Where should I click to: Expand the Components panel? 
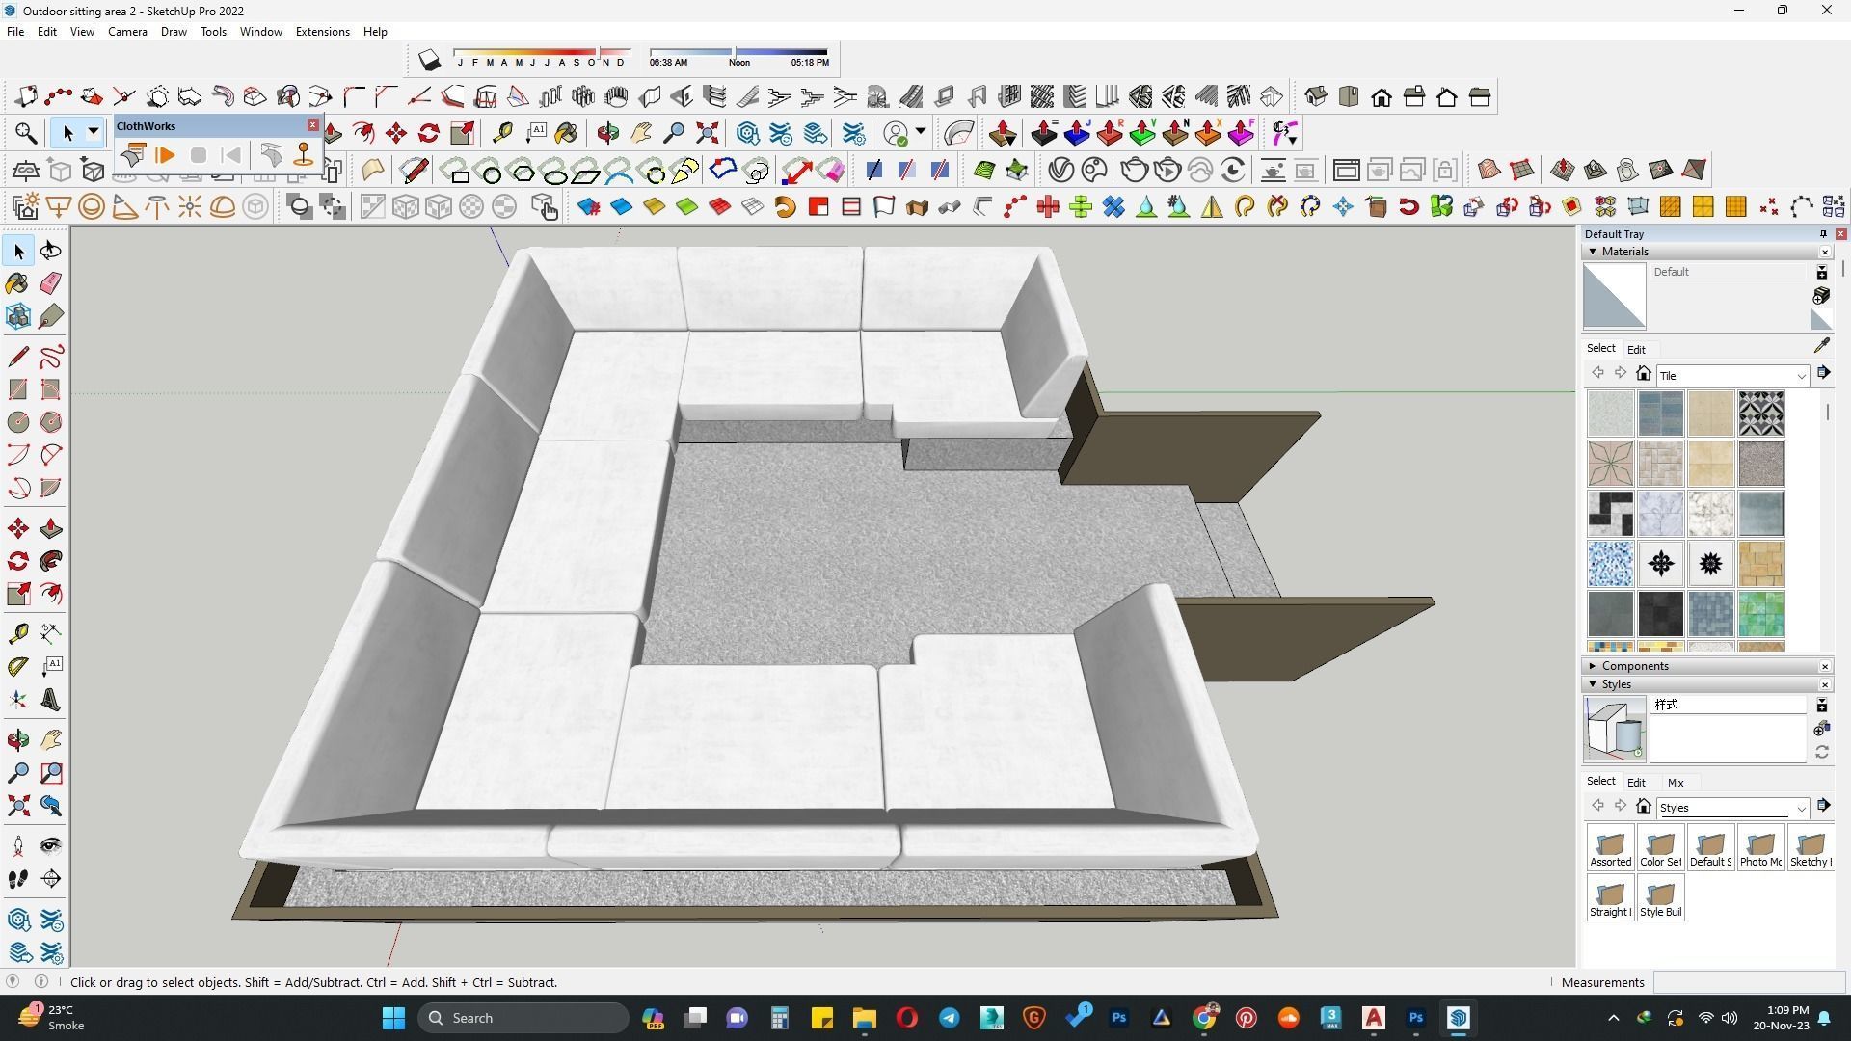[1593, 666]
